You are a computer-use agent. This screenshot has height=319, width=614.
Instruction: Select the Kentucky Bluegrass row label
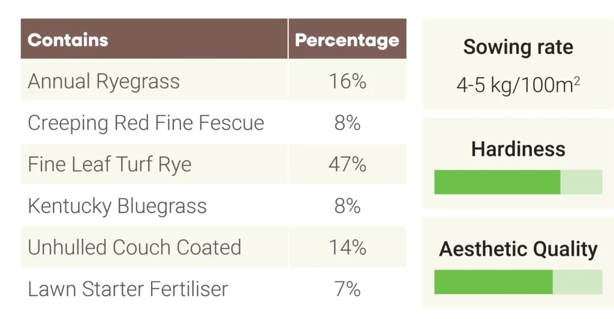pos(117,206)
